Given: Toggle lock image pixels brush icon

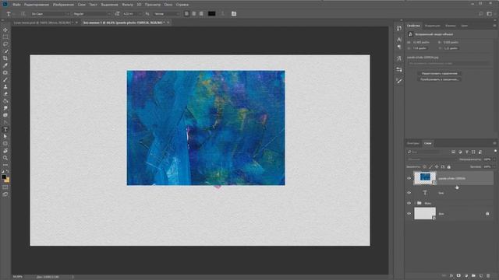Looking at the screenshot, I should click(430, 166).
